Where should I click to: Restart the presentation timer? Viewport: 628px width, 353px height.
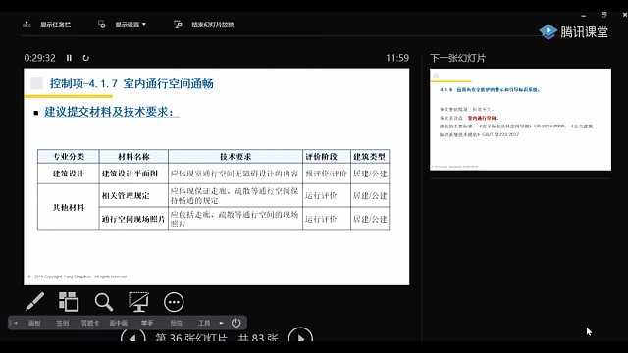pyautogui.click(x=85, y=58)
